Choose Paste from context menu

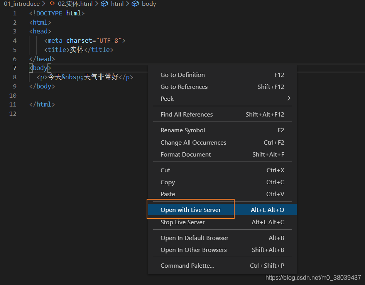click(222, 194)
